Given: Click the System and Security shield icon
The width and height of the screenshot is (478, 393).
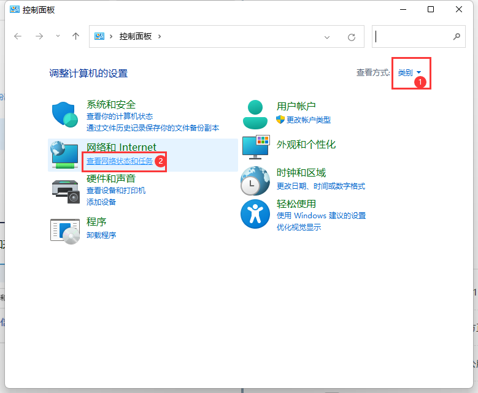Looking at the screenshot, I should tap(64, 114).
